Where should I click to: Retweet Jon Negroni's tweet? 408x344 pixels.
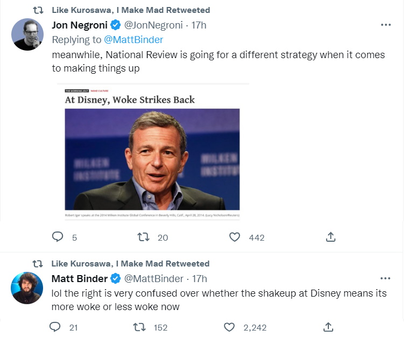click(x=144, y=237)
